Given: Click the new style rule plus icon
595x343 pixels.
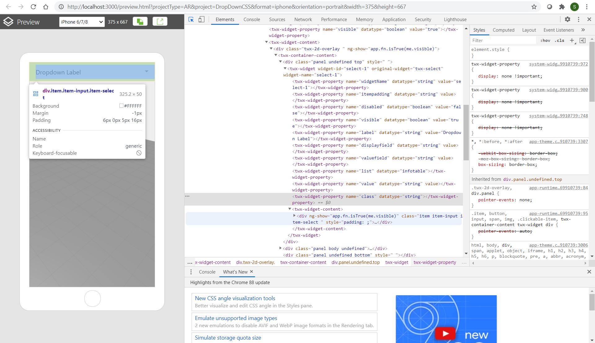Looking at the screenshot, I should (572, 41).
